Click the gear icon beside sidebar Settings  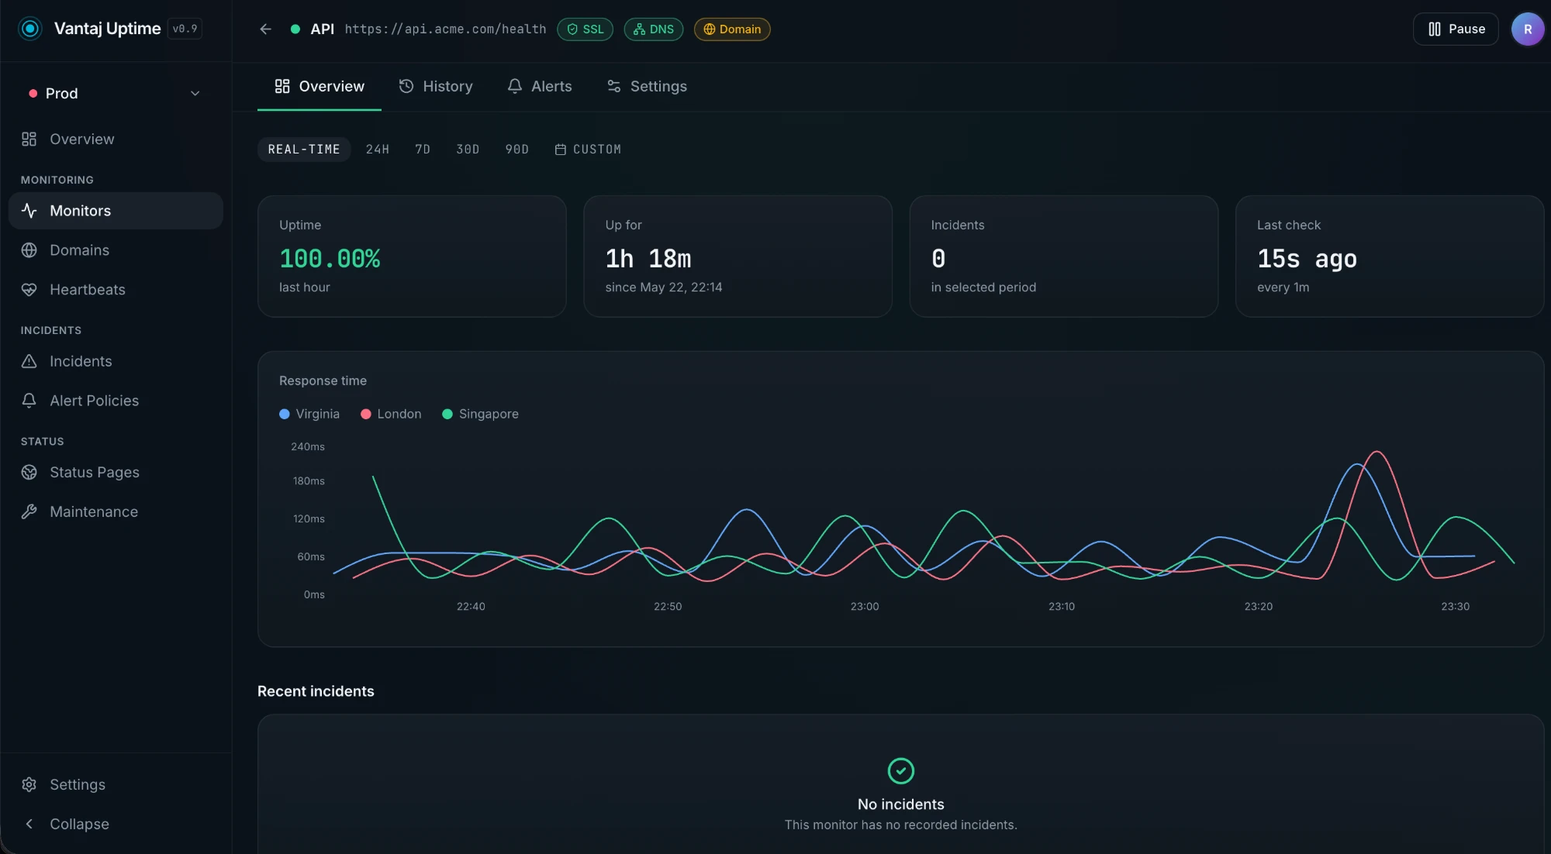click(29, 784)
